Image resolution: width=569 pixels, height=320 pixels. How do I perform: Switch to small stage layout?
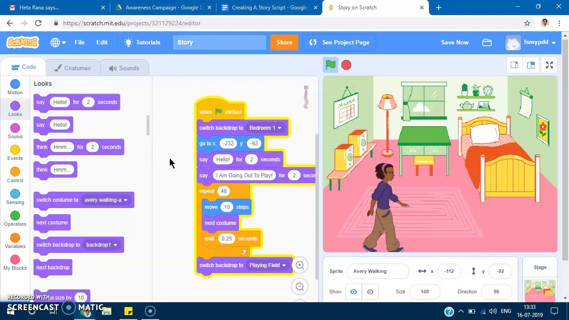(514, 65)
